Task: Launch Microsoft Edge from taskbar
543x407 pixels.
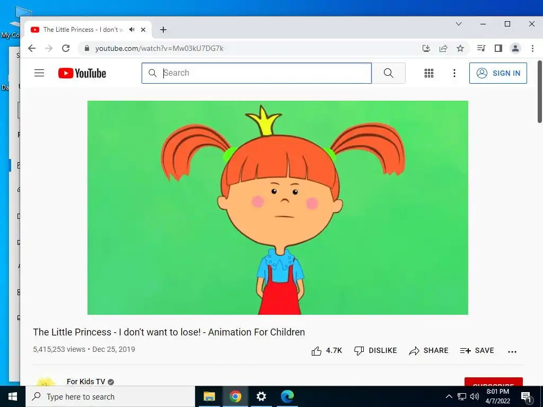Action: pyautogui.click(x=287, y=396)
